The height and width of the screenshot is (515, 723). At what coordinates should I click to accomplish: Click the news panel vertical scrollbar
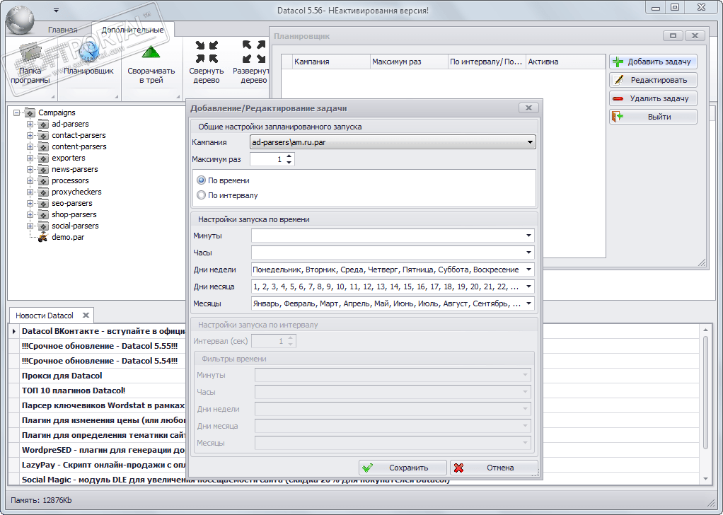click(x=705, y=393)
